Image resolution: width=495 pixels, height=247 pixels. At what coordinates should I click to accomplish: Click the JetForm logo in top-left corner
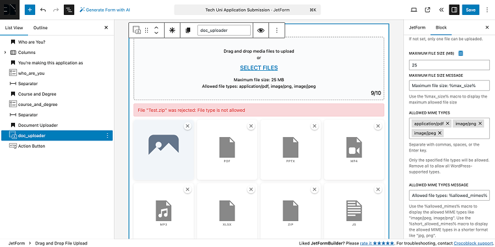tap(10, 10)
